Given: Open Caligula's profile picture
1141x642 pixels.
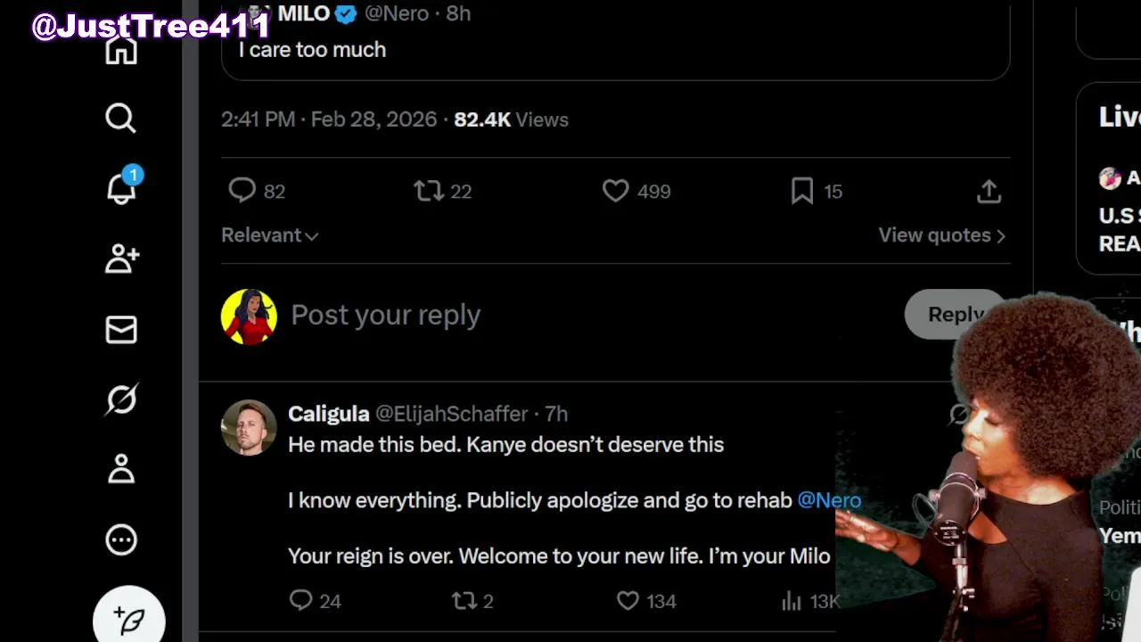Looking at the screenshot, I should click(x=249, y=427).
